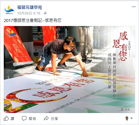Screen dimensions: 139x125
Task: Open the post options ellipsis menu
Action: pyautogui.click(x=133, y=7)
